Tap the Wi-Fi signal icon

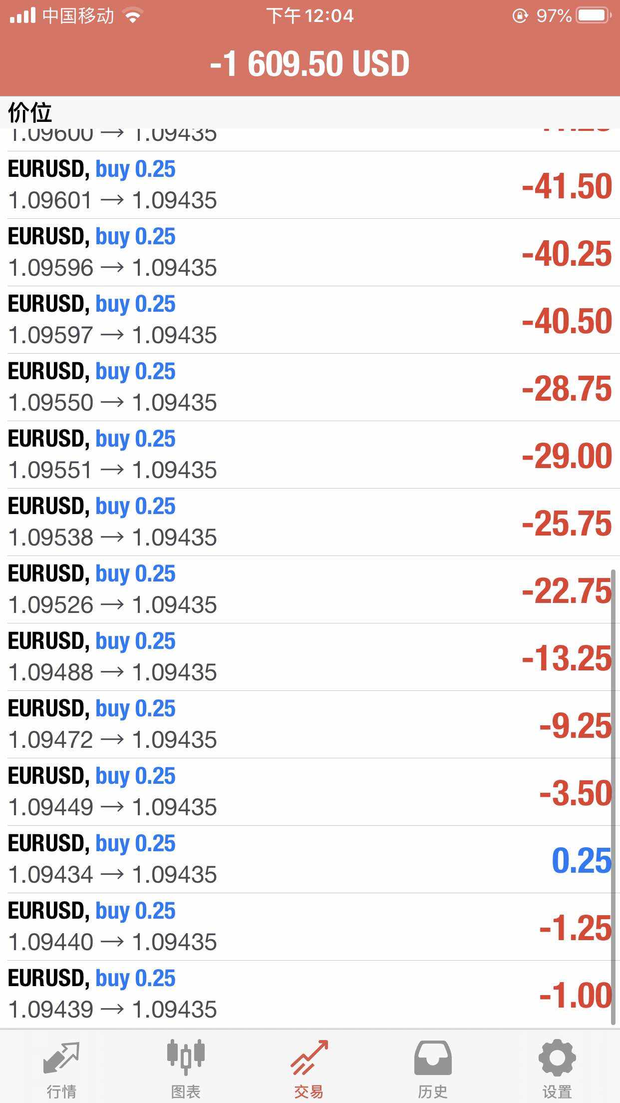point(133,15)
